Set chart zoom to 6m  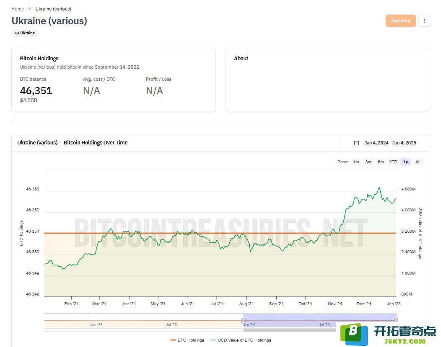pyautogui.click(x=381, y=162)
